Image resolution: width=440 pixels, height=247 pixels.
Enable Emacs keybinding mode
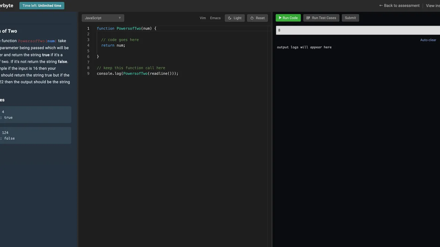point(215,18)
